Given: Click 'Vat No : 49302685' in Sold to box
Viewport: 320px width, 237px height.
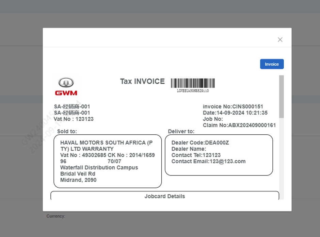Looking at the screenshot, I should click(83, 155).
